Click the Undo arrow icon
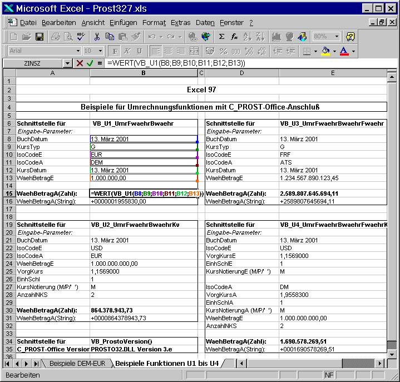 pos(152,37)
